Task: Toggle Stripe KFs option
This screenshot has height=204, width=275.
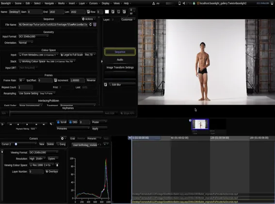Action: (128, 113)
